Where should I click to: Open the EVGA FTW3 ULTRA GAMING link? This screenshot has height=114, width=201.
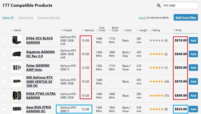41,96
